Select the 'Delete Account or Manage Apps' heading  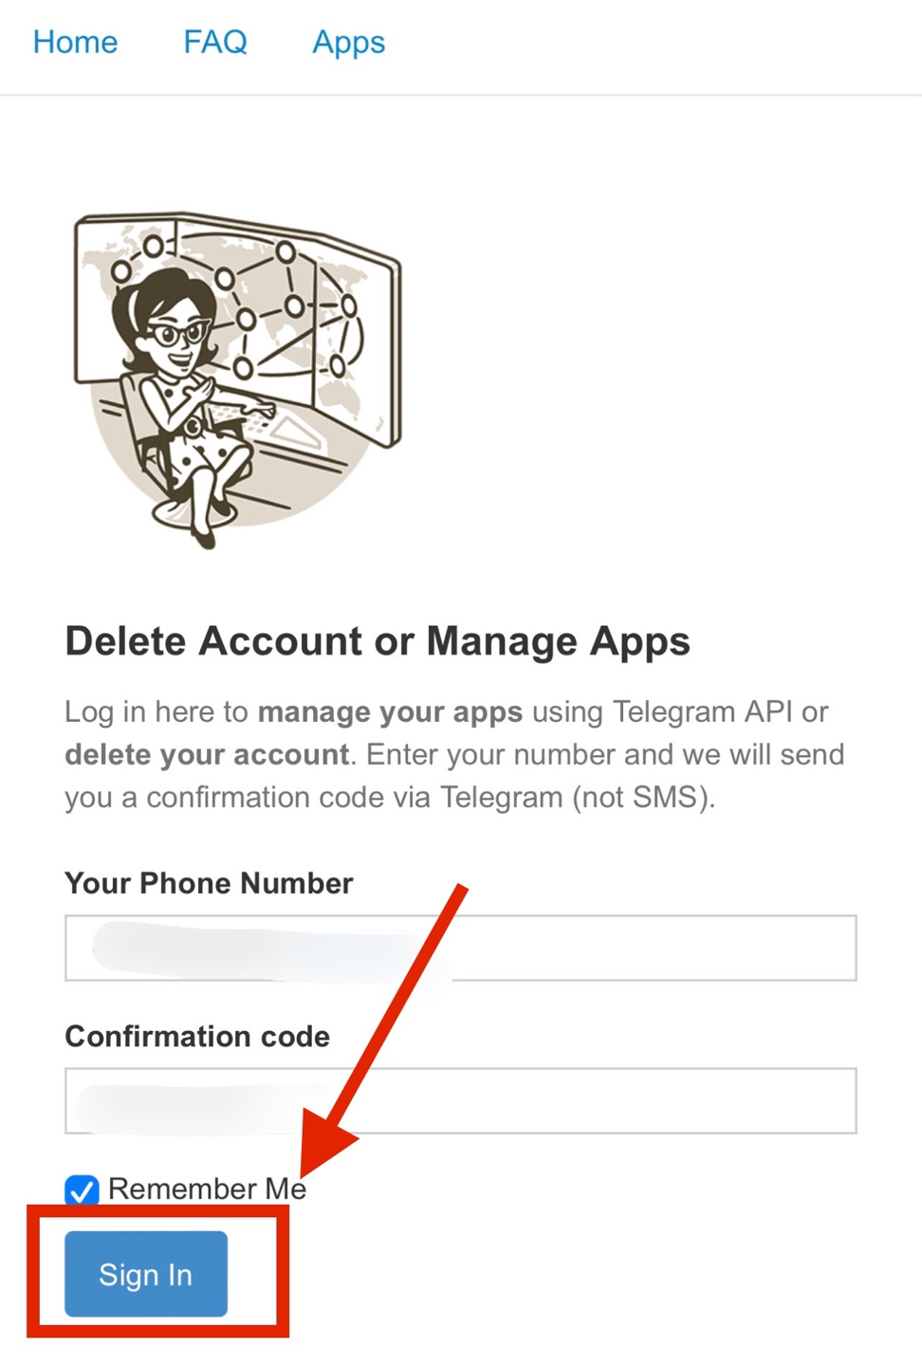pos(378,642)
